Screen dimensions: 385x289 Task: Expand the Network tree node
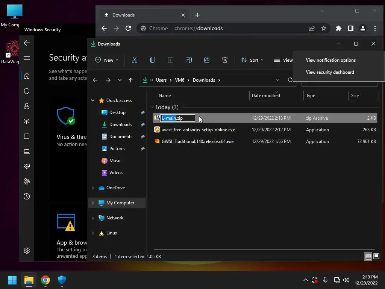[x=93, y=218]
